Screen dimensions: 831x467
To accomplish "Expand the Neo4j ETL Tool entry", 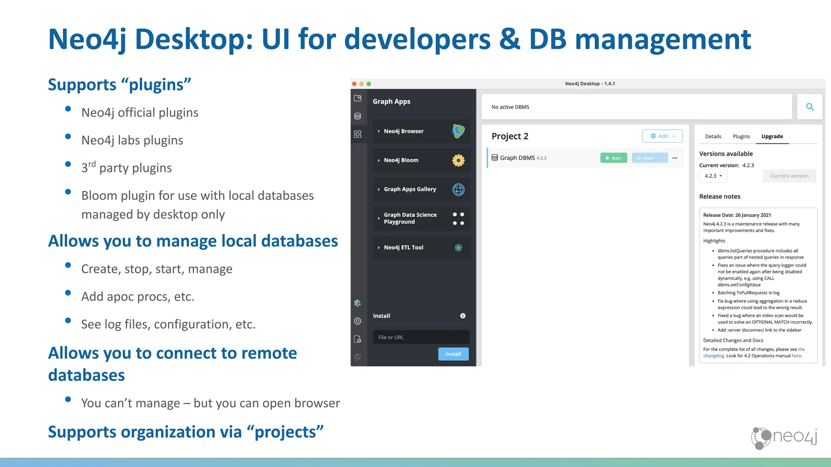I will click(379, 248).
